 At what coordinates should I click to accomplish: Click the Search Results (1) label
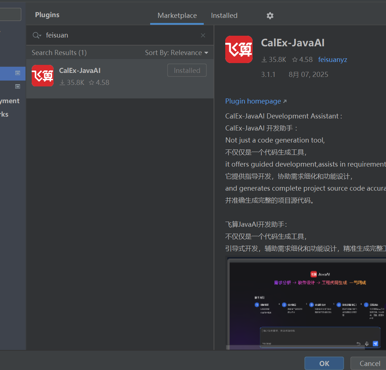pyautogui.click(x=59, y=53)
